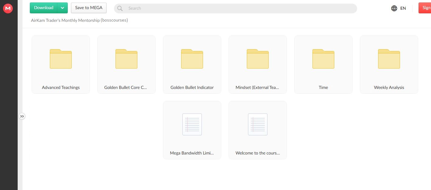Open the Time folder icon

tap(323, 59)
